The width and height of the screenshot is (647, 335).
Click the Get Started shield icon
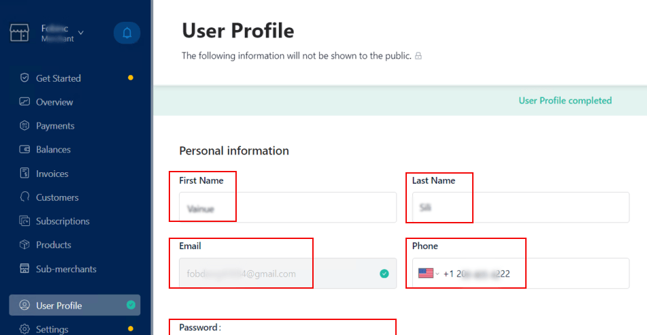click(x=24, y=78)
